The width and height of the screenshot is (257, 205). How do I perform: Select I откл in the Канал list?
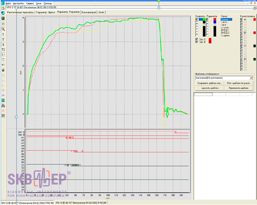[224, 22]
